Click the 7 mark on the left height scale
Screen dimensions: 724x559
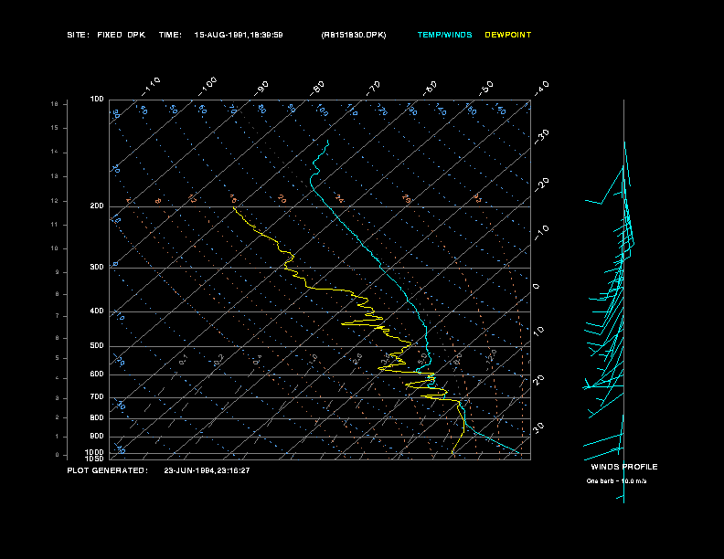tap(58, 316)
